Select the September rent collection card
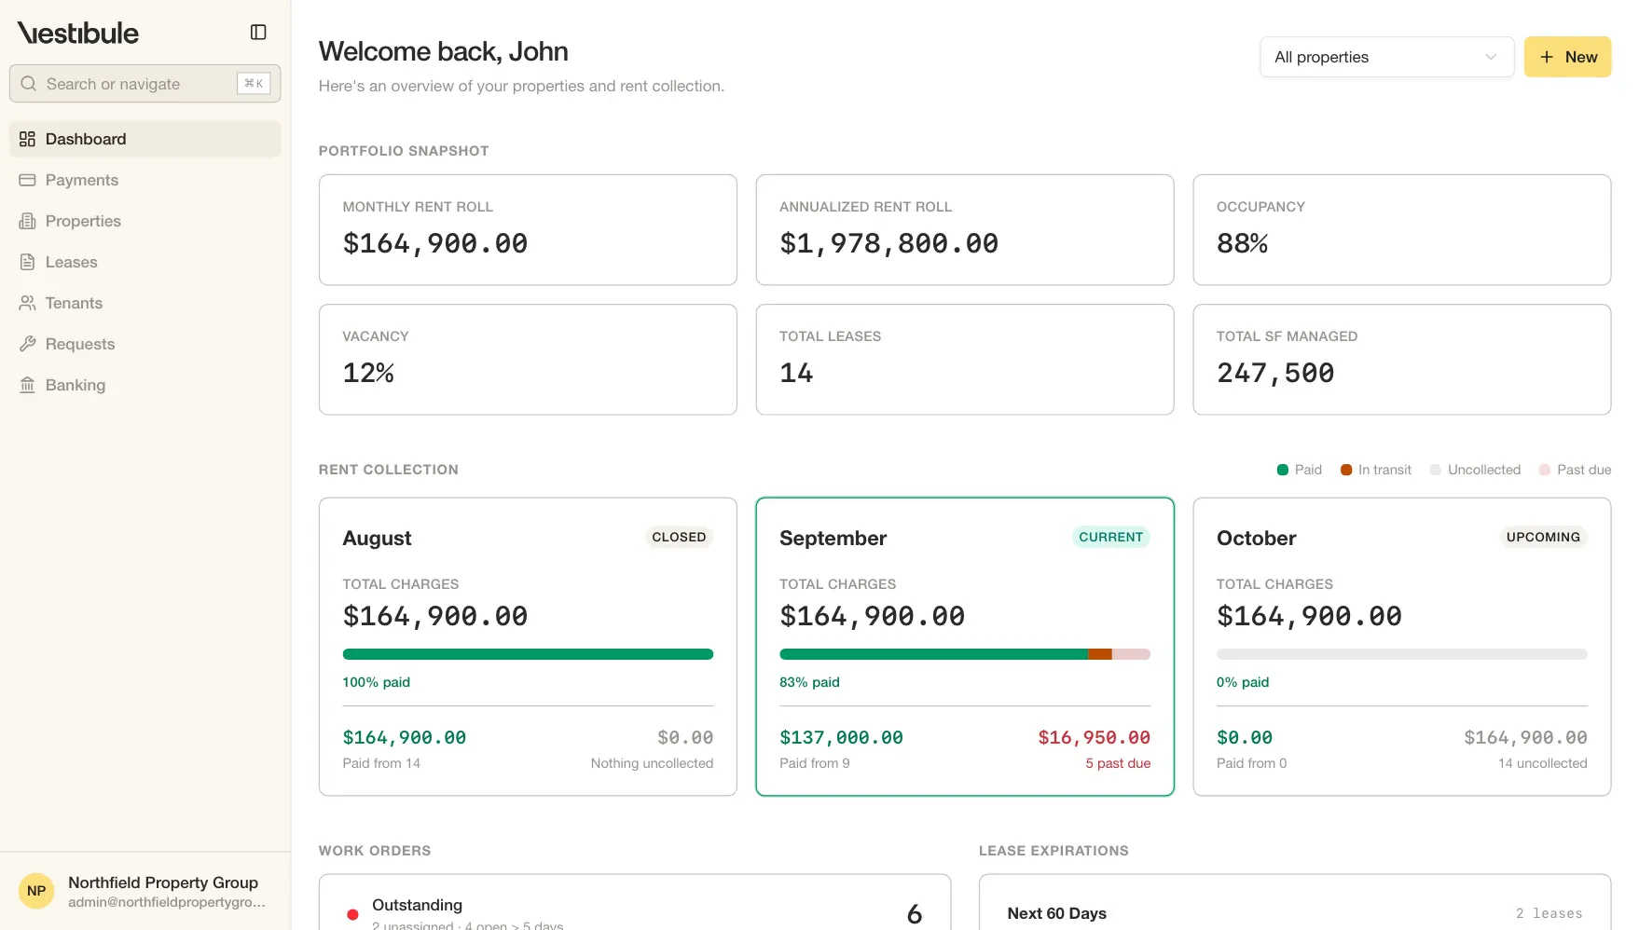This screenshot has height=930, width=1639. (965, 647)
